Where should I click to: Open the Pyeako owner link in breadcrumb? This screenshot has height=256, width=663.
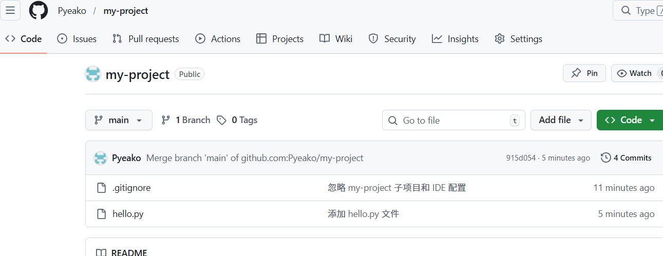click(72, 11)
